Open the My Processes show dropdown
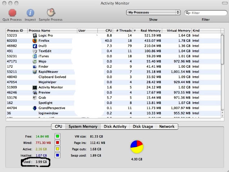This screenshot has width=229, height=172. click(x=154, y=13)
